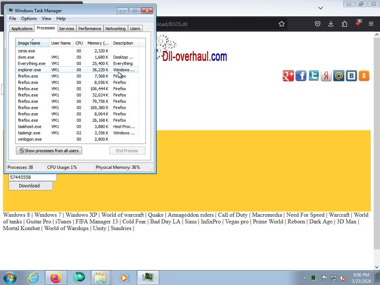380x285 pixels.
Task: Click muted volume tray icon
Action: [343, 278]
